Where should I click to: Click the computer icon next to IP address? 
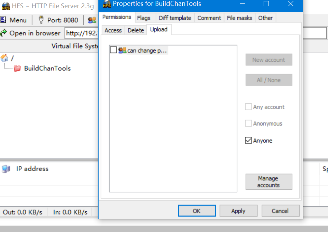pos(6,169)
